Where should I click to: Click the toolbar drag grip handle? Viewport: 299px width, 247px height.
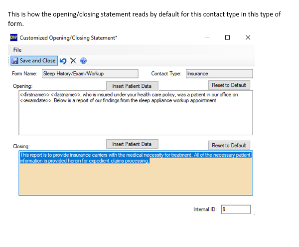point(8,61)
